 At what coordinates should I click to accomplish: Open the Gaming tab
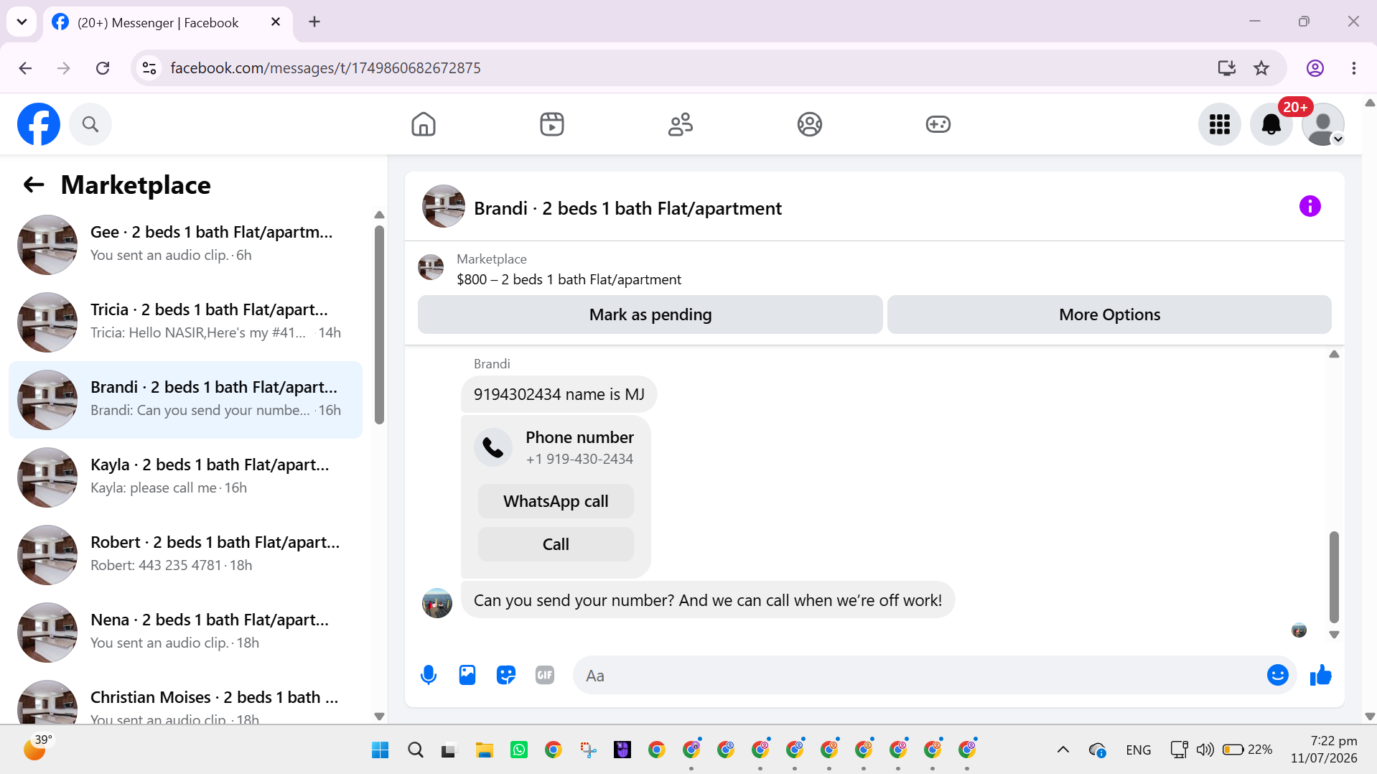(x=938, y=124)
